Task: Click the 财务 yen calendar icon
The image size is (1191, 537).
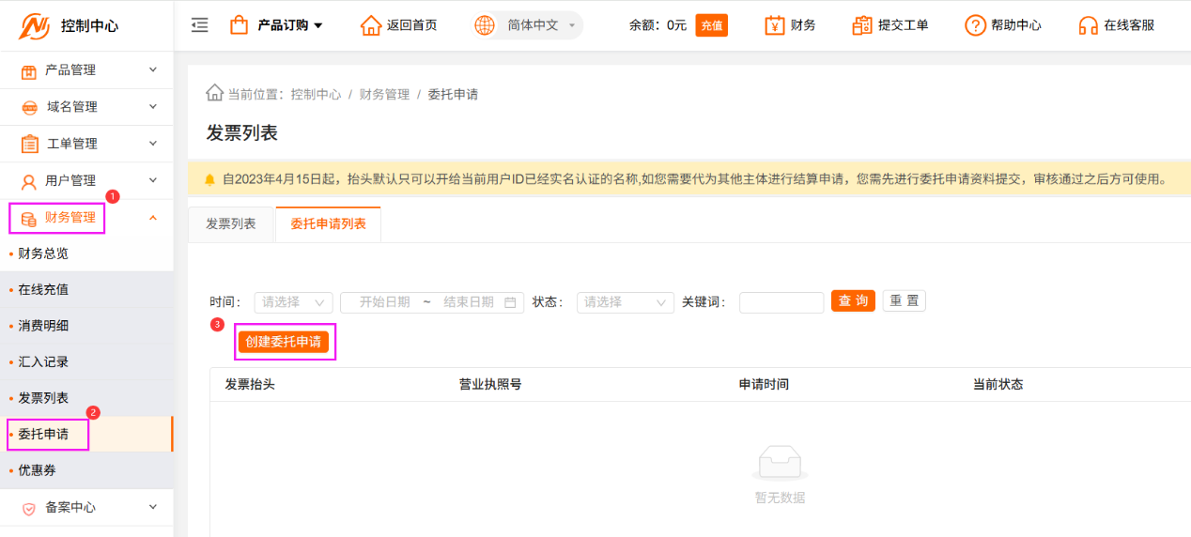Action: (775, 25)
